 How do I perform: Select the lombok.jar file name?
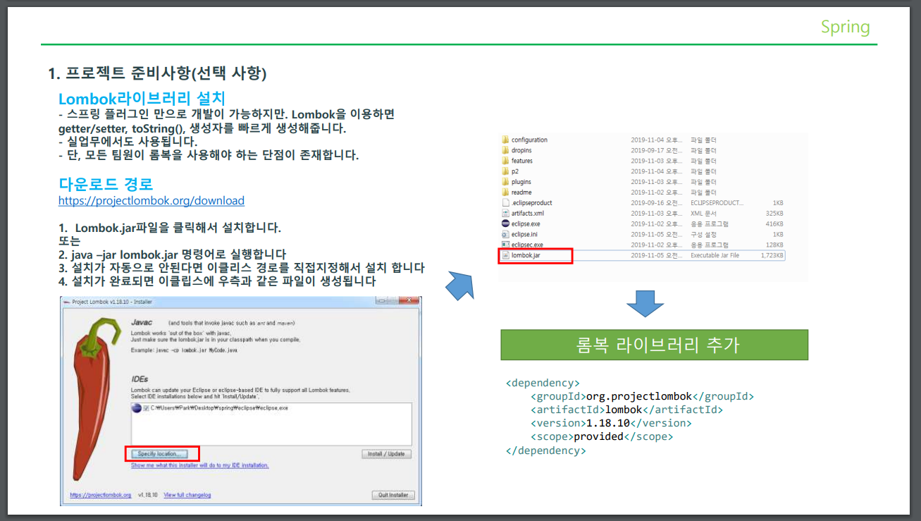pos(526,255)
